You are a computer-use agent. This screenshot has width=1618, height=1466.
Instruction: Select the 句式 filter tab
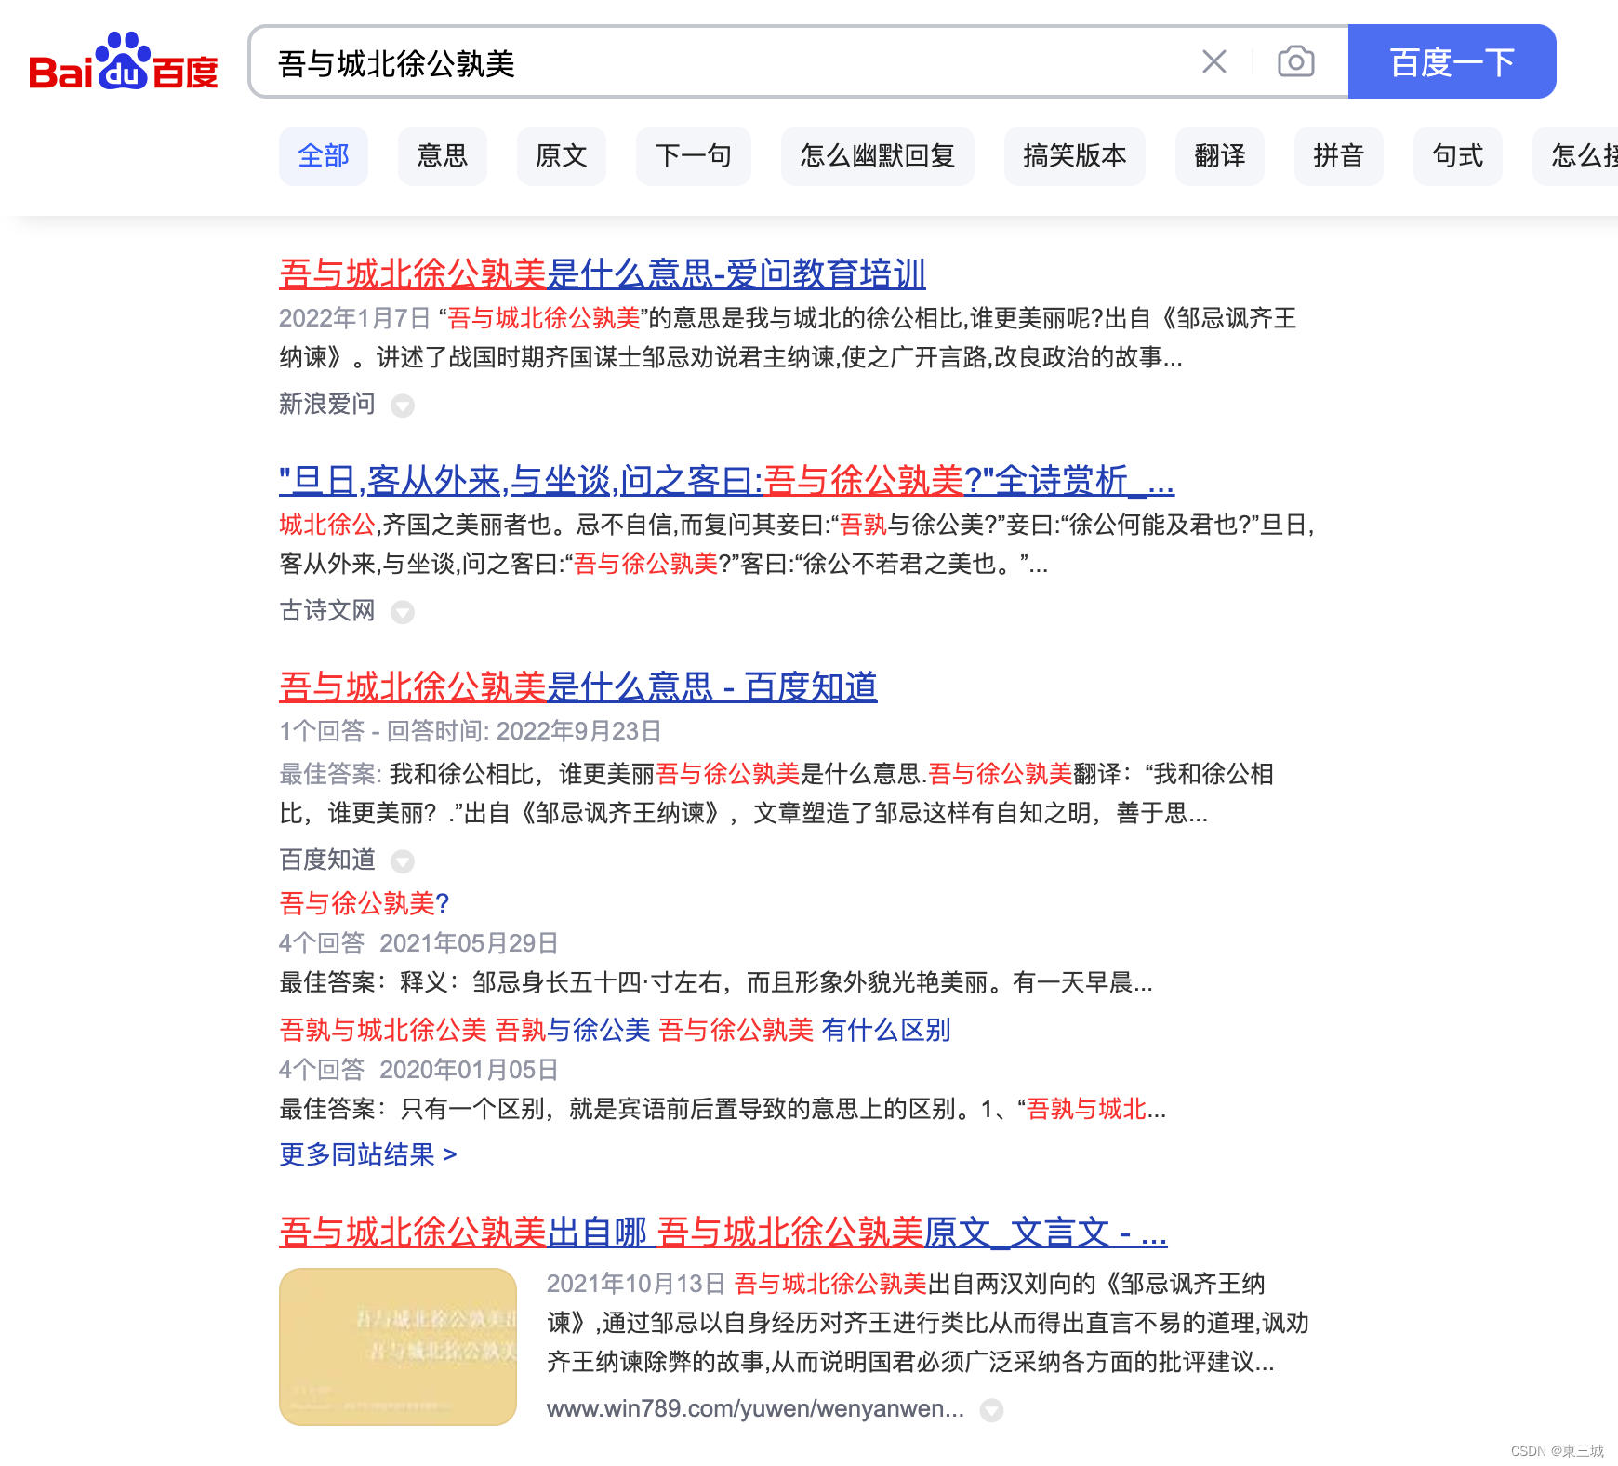pyautogui.click(x=1457, y=156)
